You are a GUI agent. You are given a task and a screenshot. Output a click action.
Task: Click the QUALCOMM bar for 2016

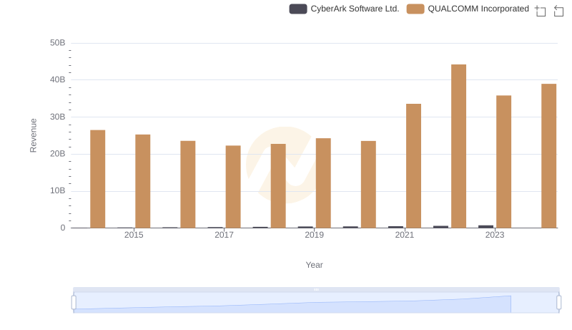click(188, 185)
